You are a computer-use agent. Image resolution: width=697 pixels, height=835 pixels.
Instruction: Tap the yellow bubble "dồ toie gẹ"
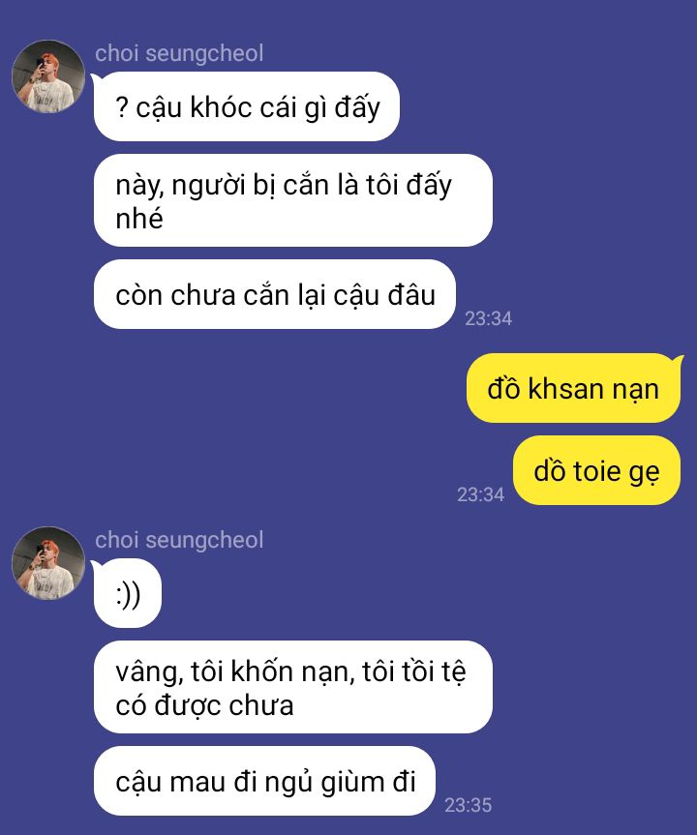(x=597, y=470)
